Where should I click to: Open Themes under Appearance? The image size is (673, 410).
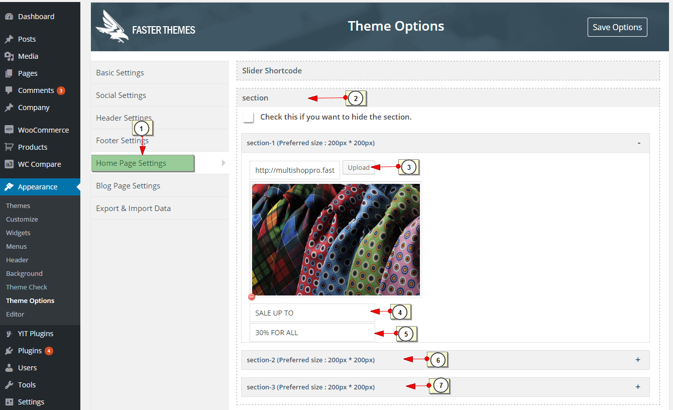[18, 206]
